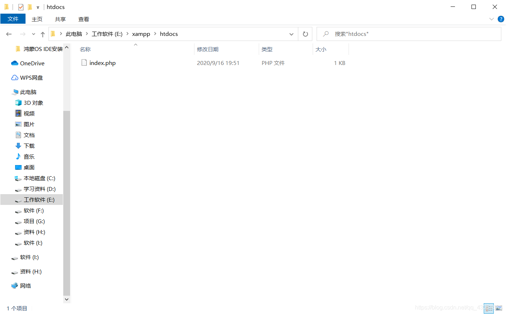The image size is (506, 314).
Task: Switch to the 主页 ribbon tab
Action: click(x=37, y=19)
